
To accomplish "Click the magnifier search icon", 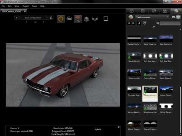I will pos(158,23).
